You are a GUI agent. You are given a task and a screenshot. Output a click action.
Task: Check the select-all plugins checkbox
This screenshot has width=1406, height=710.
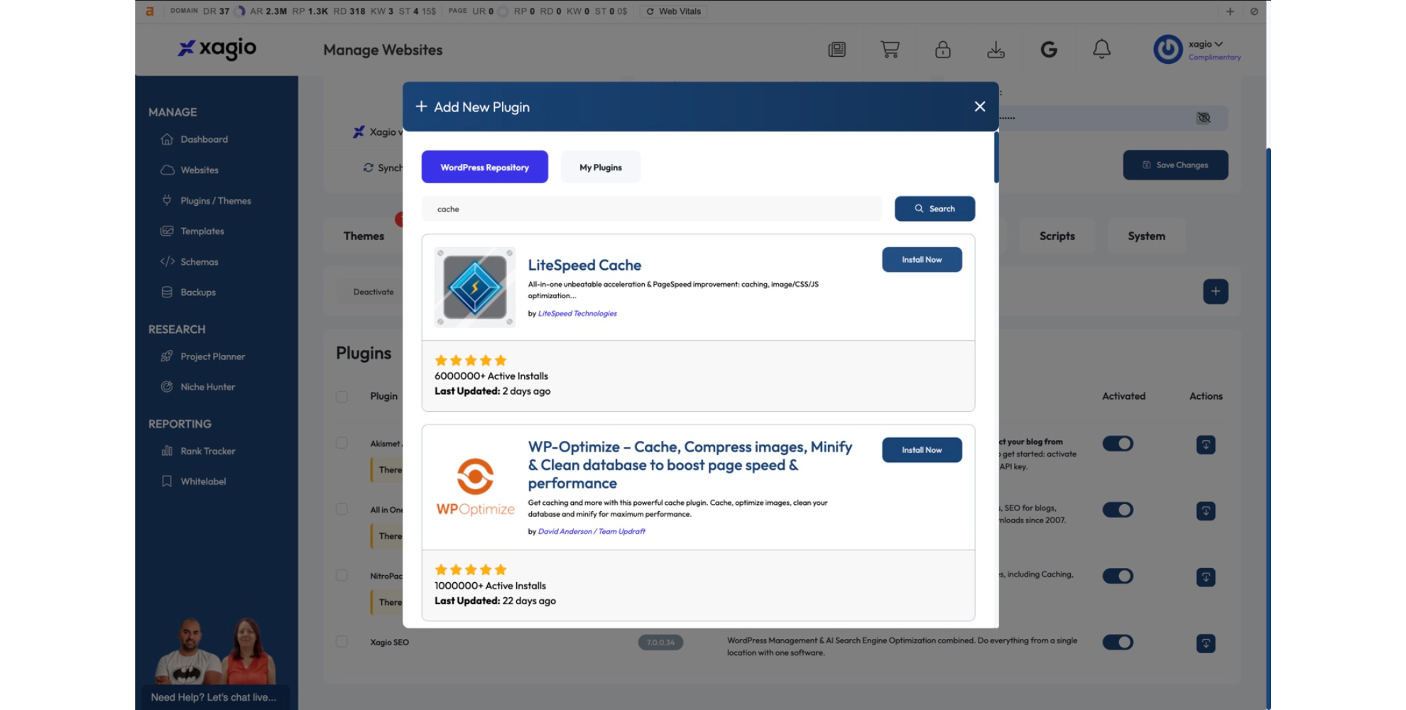click(342, 397)
